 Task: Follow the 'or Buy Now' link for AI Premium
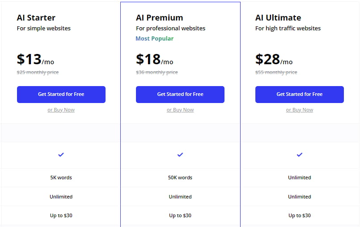coord(180,110)
